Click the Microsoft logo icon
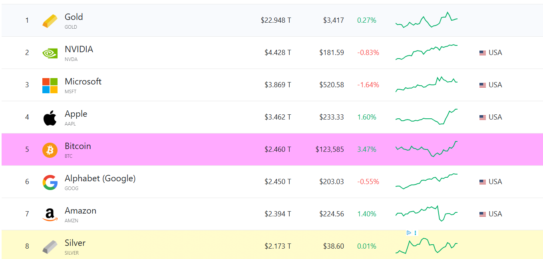The image size is (543, 259). 50,85
